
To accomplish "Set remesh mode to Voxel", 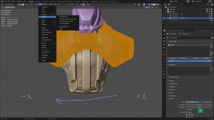I will coord(192,102).
